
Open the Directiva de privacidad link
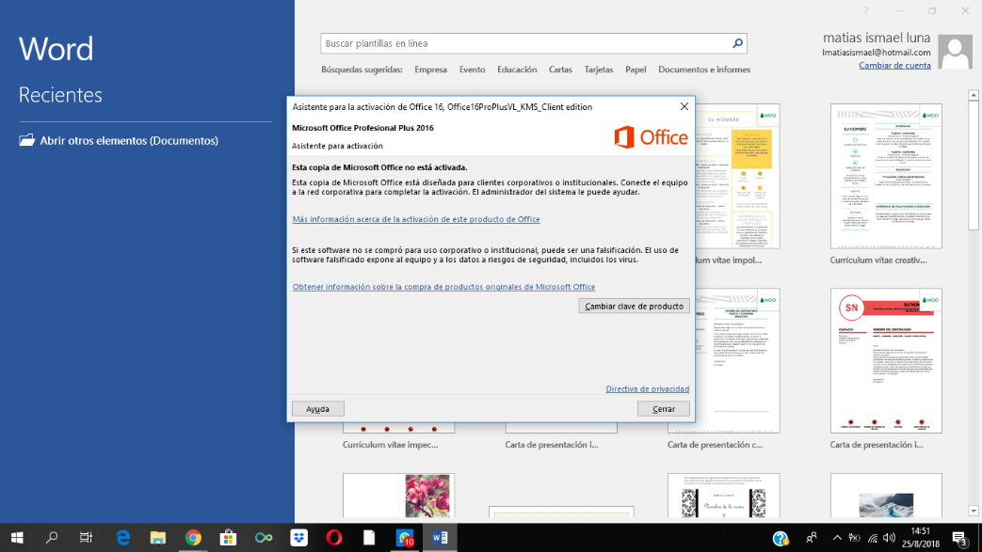coord(648,388)
